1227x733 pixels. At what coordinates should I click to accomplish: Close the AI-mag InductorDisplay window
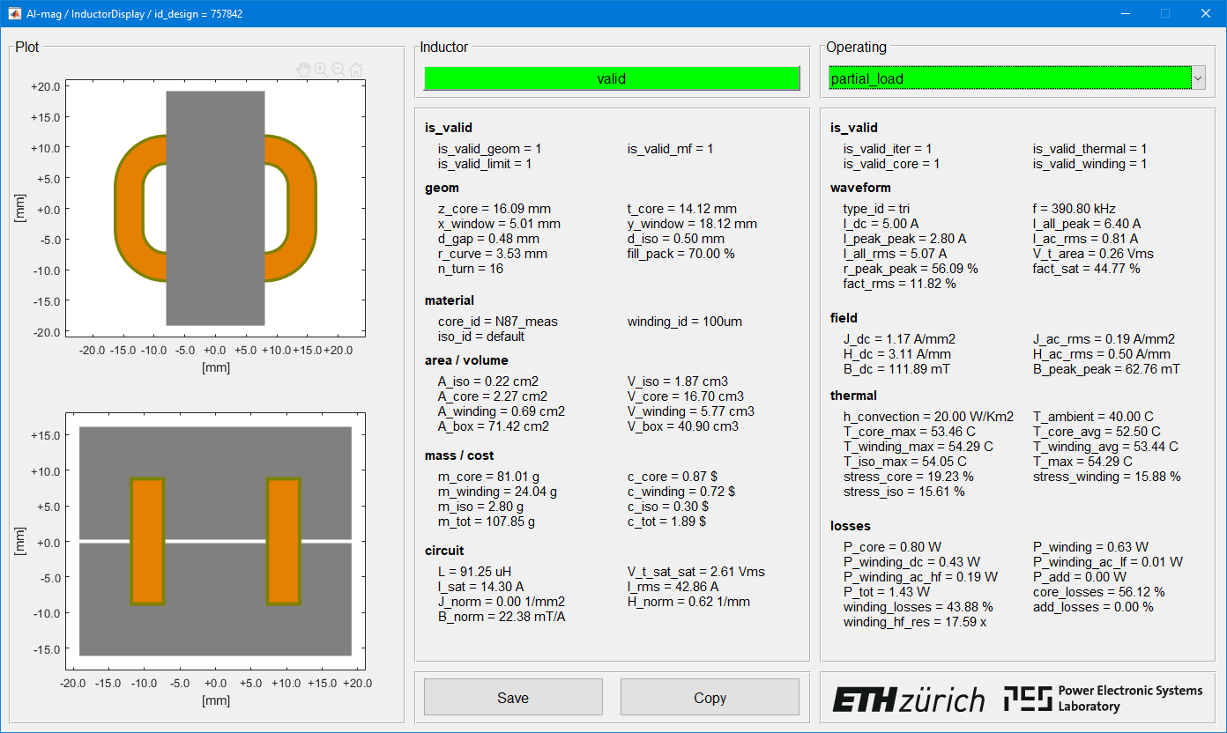pos(1206,13)
